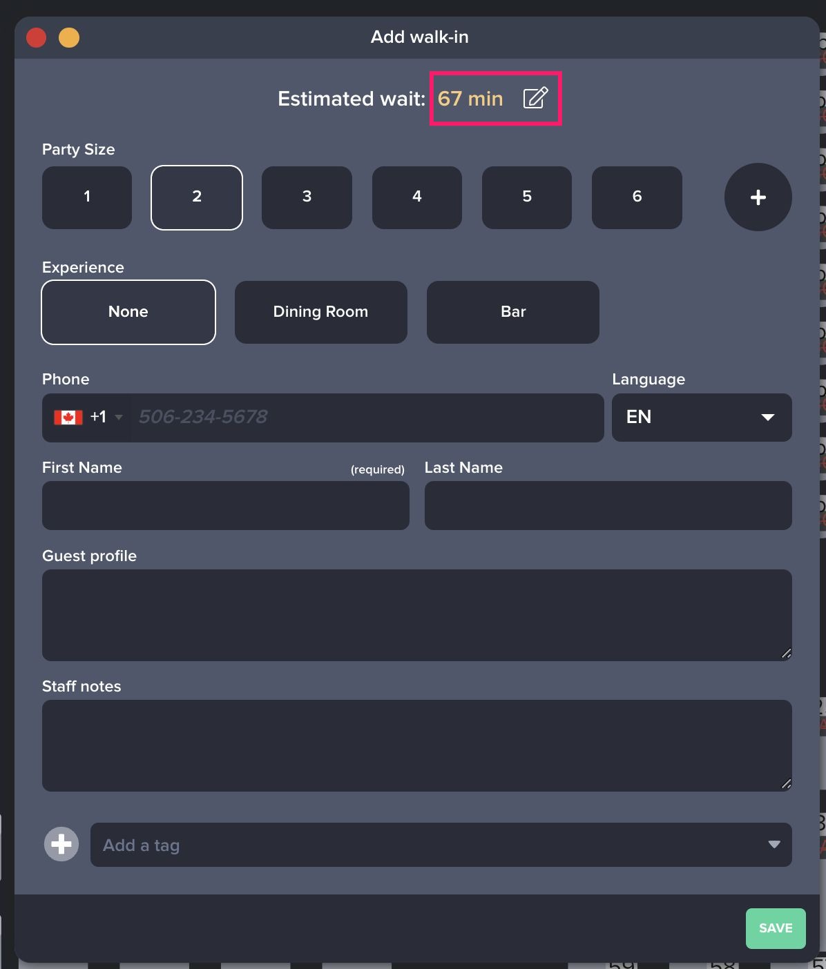Screen dimensions: 826x969
Task: Click the Canadian flag icon in Phone field
Action: (x=68, y=417)
